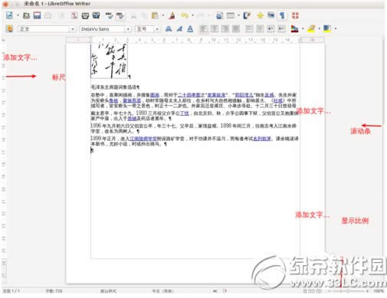
Task: Select the single-page view layout icon
Action: 305,291
